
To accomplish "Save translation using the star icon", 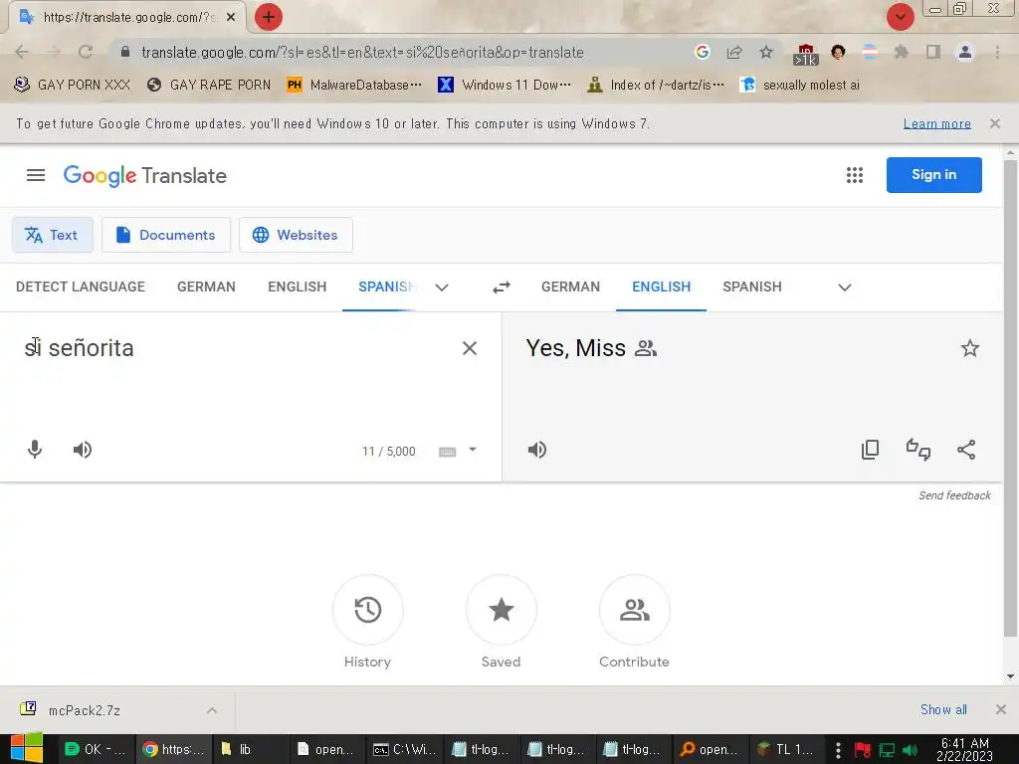I will tap(969, 348).
